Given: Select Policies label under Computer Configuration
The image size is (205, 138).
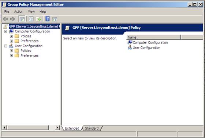Looking at the screenshot, I should coord(26,36).
